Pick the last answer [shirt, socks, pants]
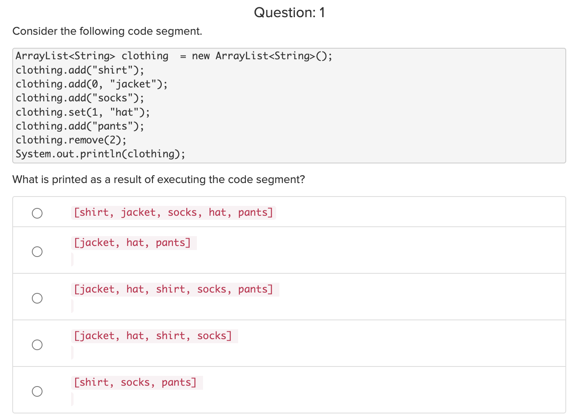The width and height of the screenshot is (576, 420). [x=37, y=391]
